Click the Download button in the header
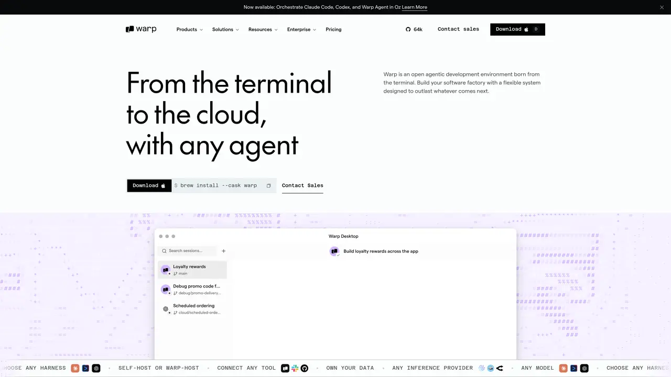Screen dimensions: 671x377 click(x=517, y=29)
